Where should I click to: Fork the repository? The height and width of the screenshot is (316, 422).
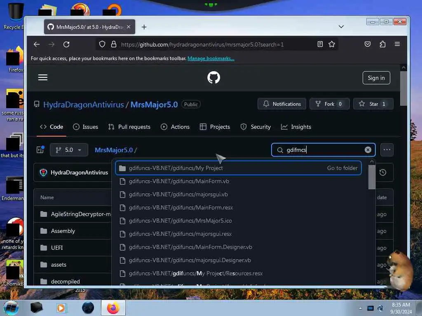329,104
